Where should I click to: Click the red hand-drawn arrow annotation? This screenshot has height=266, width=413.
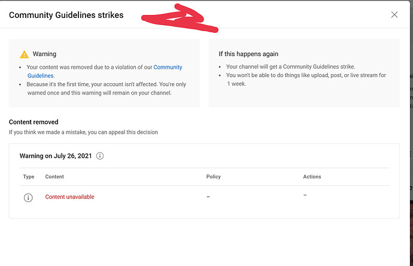click(x=180, y=19)
